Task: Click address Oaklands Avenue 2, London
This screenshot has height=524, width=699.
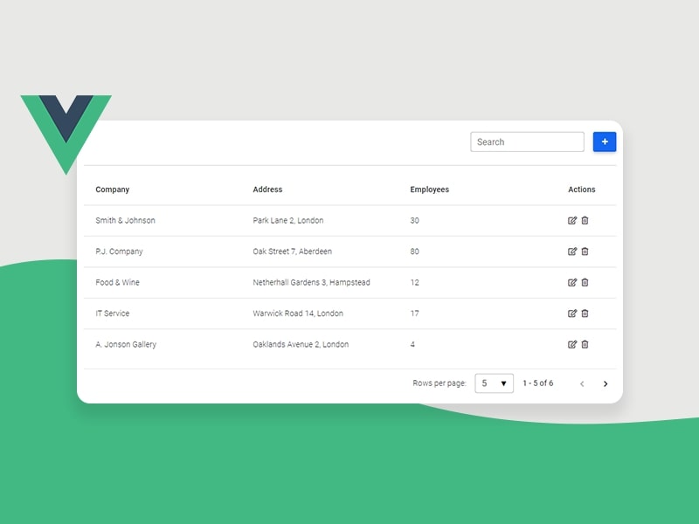Action: tap(301, 344)
